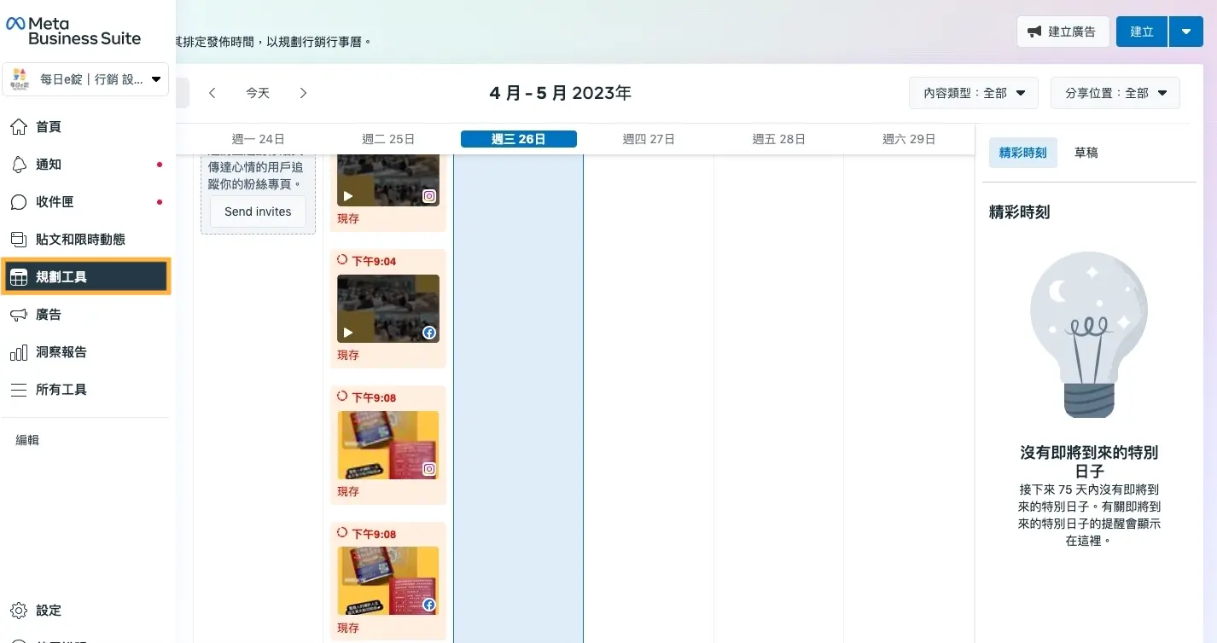Screen dimensions: 1217x643
Task: Open the Meta Business Suite logo
Action: 73,31
